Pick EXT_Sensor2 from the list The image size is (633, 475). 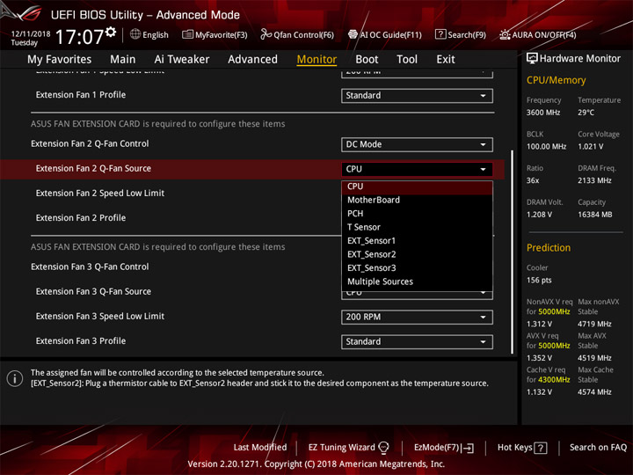tap(417, 254)
